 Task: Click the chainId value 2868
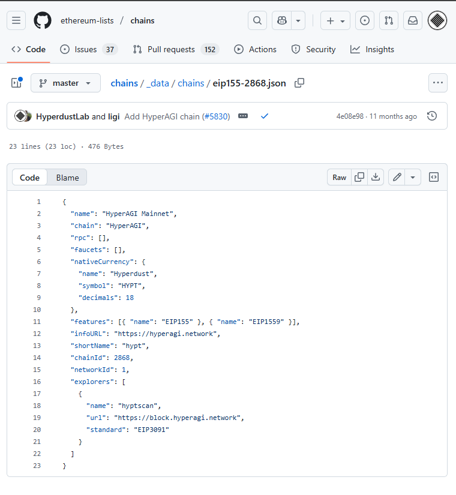point(122,358)
